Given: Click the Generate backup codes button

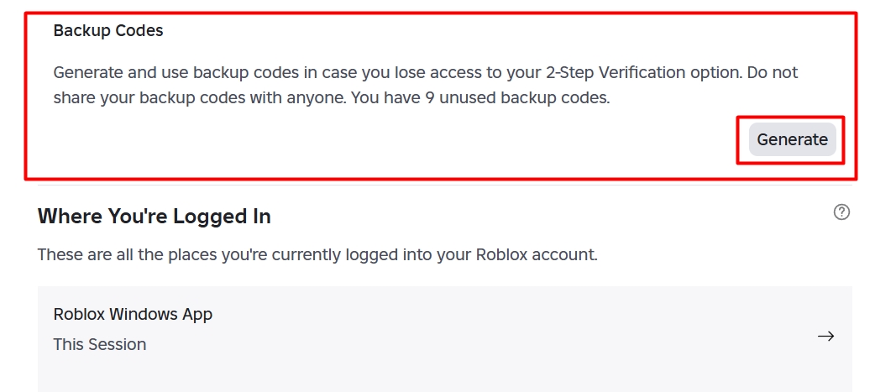Looking at the screenshot, I should (x=792, y=140).
